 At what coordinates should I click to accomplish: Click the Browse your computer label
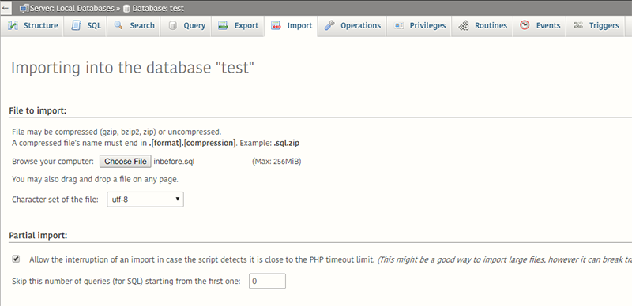tap(53, 162)
